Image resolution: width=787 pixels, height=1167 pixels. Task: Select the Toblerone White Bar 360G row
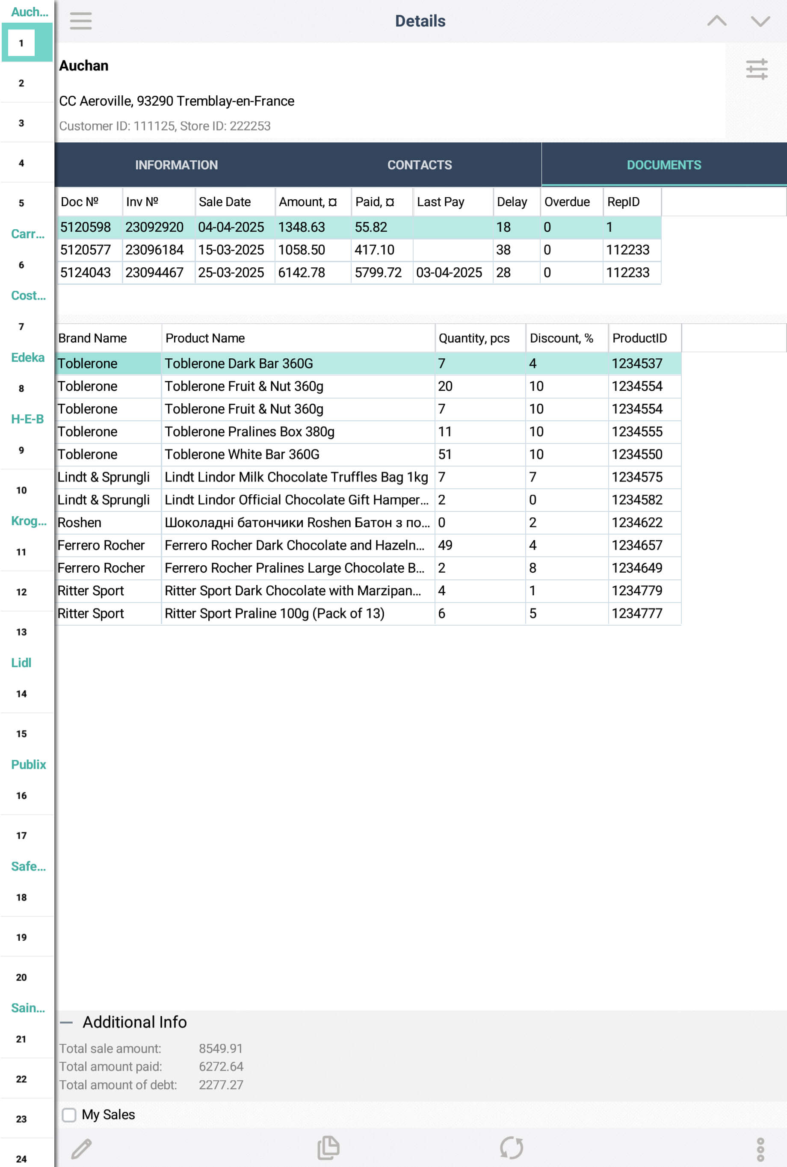(x=242, y=455)
